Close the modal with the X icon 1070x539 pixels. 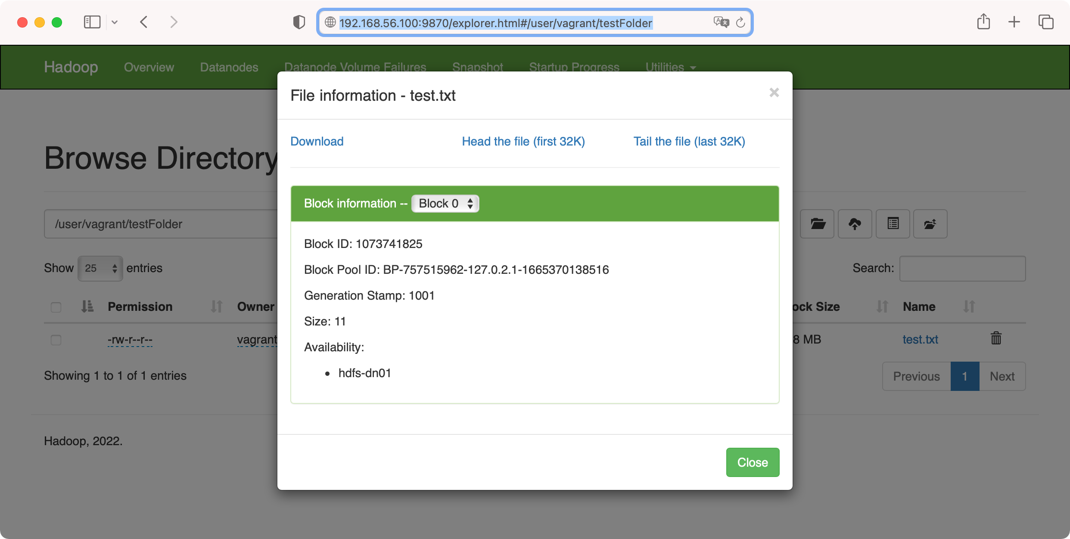(x=774, y=93)
